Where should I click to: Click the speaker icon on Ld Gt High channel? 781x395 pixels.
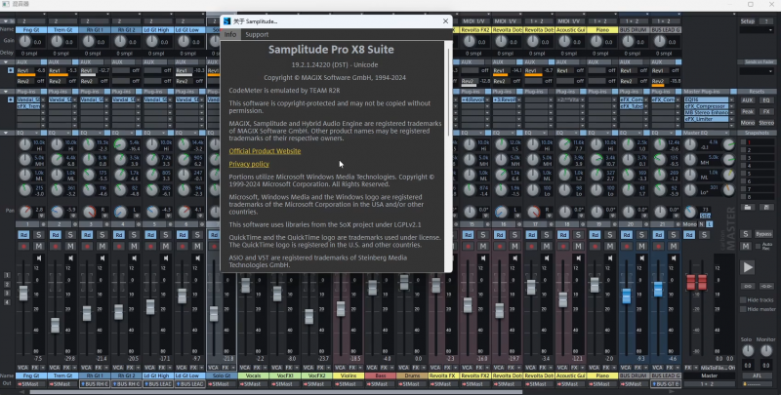pyautogui.click(x=166, y=258)
